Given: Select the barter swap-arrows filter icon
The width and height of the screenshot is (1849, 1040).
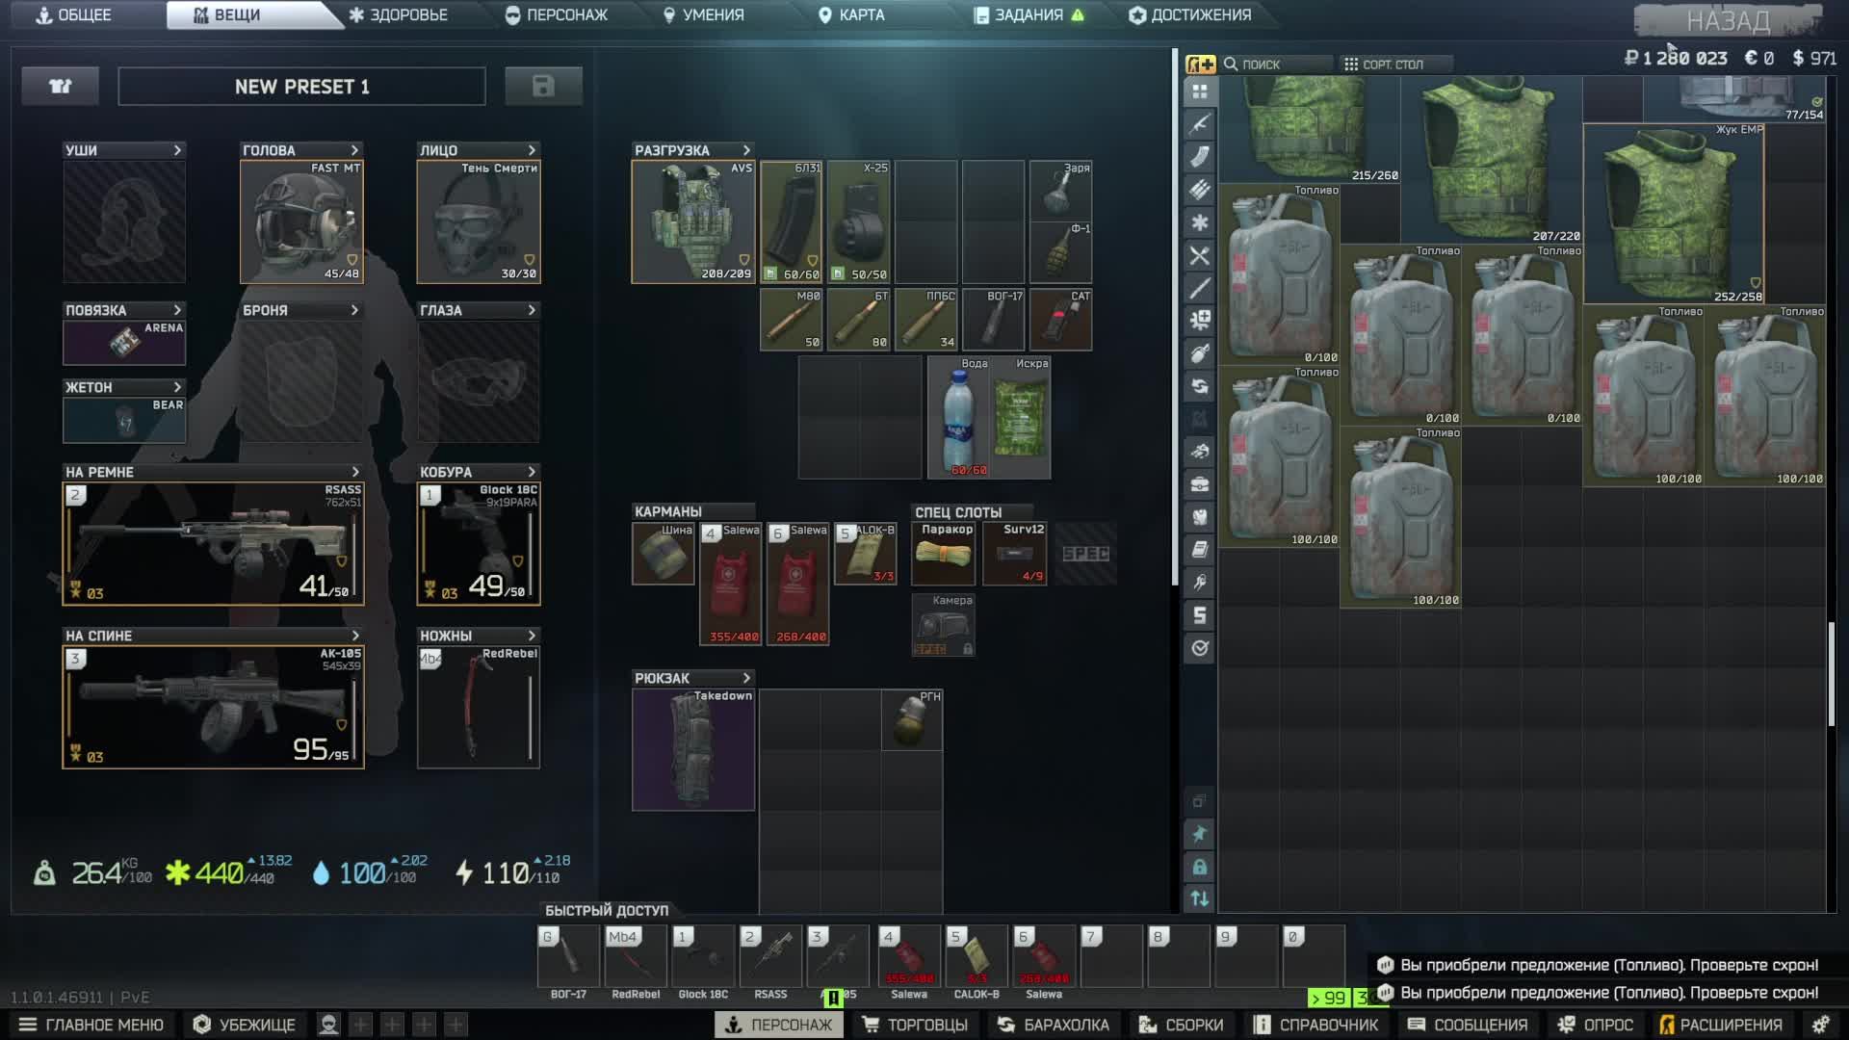Looking at the screenshot, I should pyautogui.click(x=1199, y=386).
